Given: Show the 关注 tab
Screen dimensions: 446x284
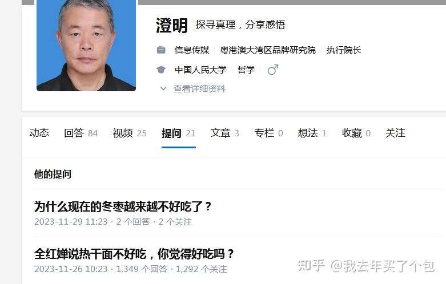Looking at the screenshot, I should click(395, 133).
